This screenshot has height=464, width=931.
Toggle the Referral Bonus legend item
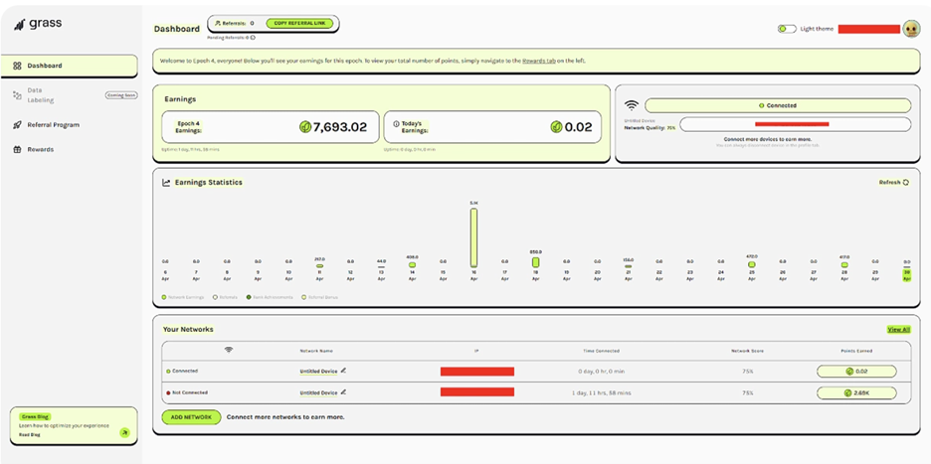(x=319, y=297)
